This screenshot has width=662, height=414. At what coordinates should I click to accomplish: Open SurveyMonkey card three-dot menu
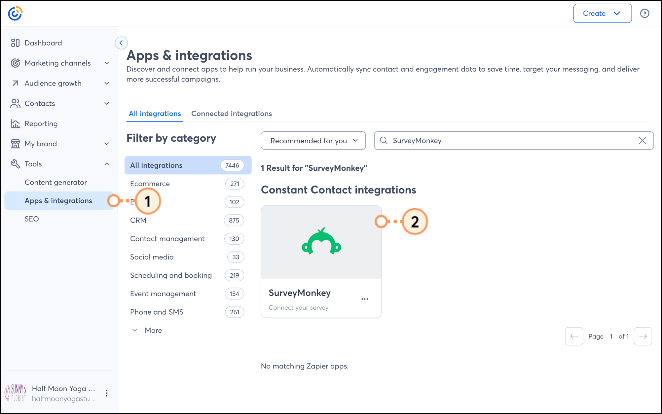click(x=365, y=299)
